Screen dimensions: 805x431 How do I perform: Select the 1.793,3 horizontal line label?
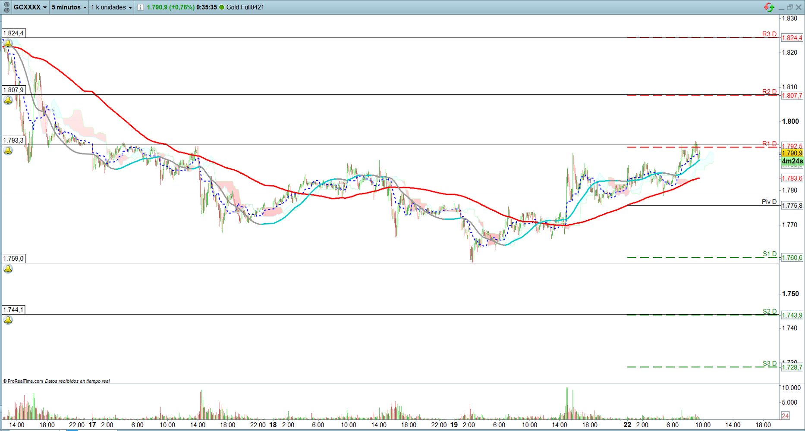[x=13, y=141]
